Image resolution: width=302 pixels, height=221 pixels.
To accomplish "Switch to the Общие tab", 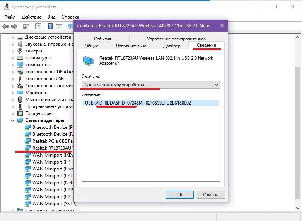I will click(x=92, y=46).
